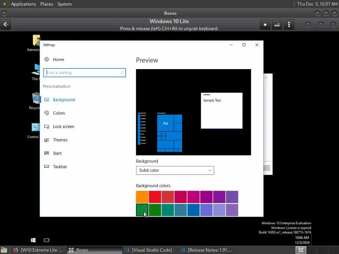Expand the Background type Solid color dropdown
The height and width of the screenshot is (254, 339).
coord(175,170)
